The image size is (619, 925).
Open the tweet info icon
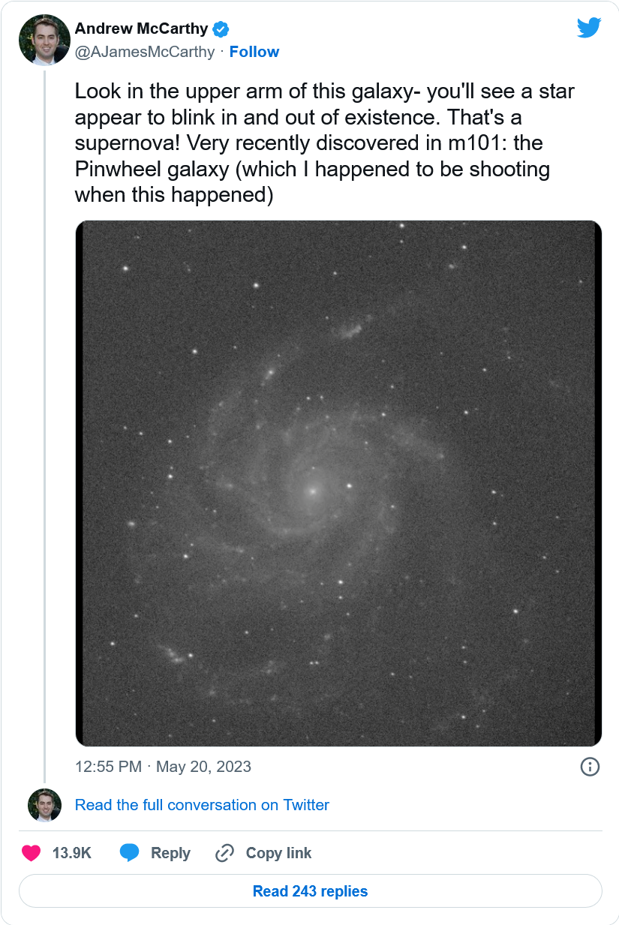[x=590, y=766]
